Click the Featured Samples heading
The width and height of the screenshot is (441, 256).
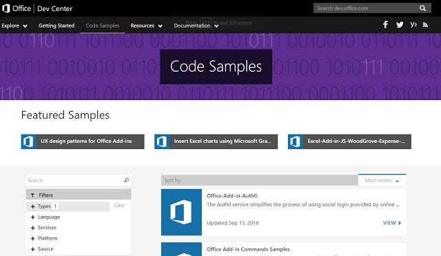point(65,115)
